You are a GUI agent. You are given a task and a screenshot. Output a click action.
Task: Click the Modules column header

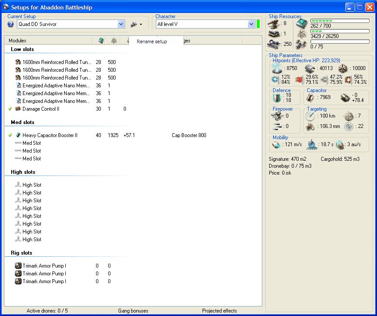tap(48, 41)
